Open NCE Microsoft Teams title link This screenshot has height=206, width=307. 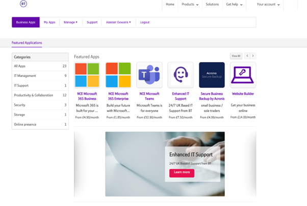[149, 96]
